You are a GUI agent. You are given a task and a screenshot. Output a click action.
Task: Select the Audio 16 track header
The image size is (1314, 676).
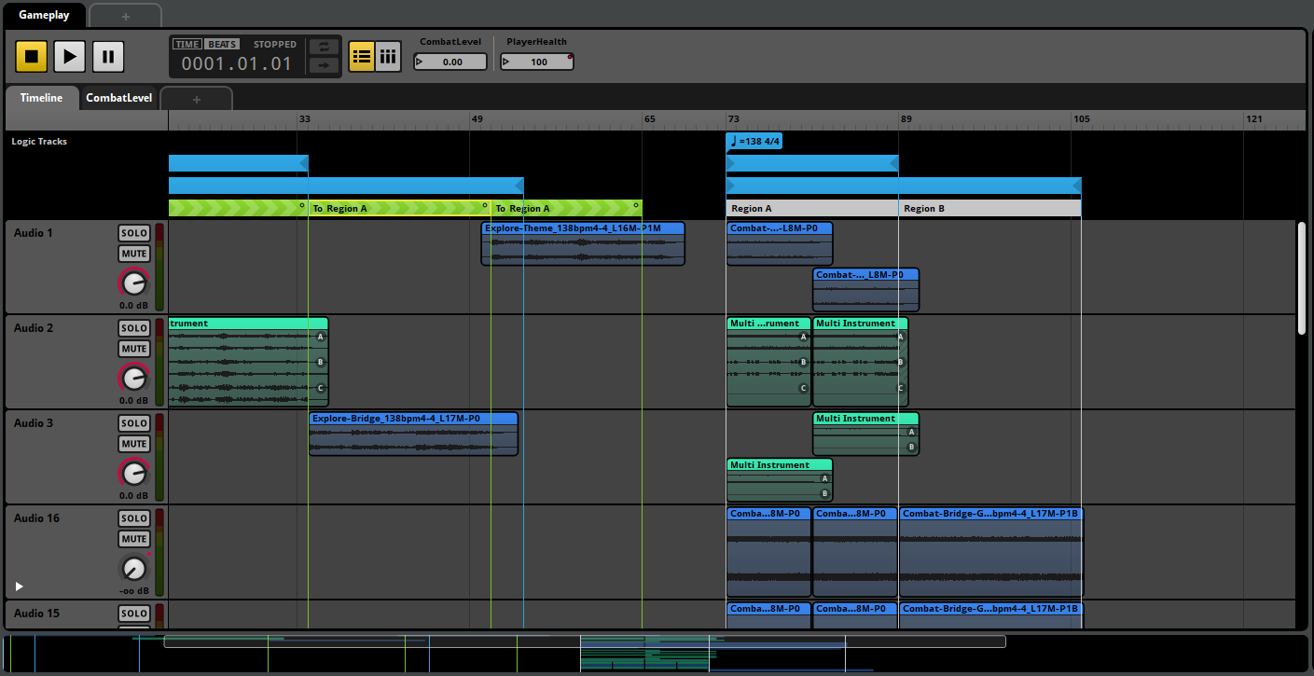[x=87, y=552]
